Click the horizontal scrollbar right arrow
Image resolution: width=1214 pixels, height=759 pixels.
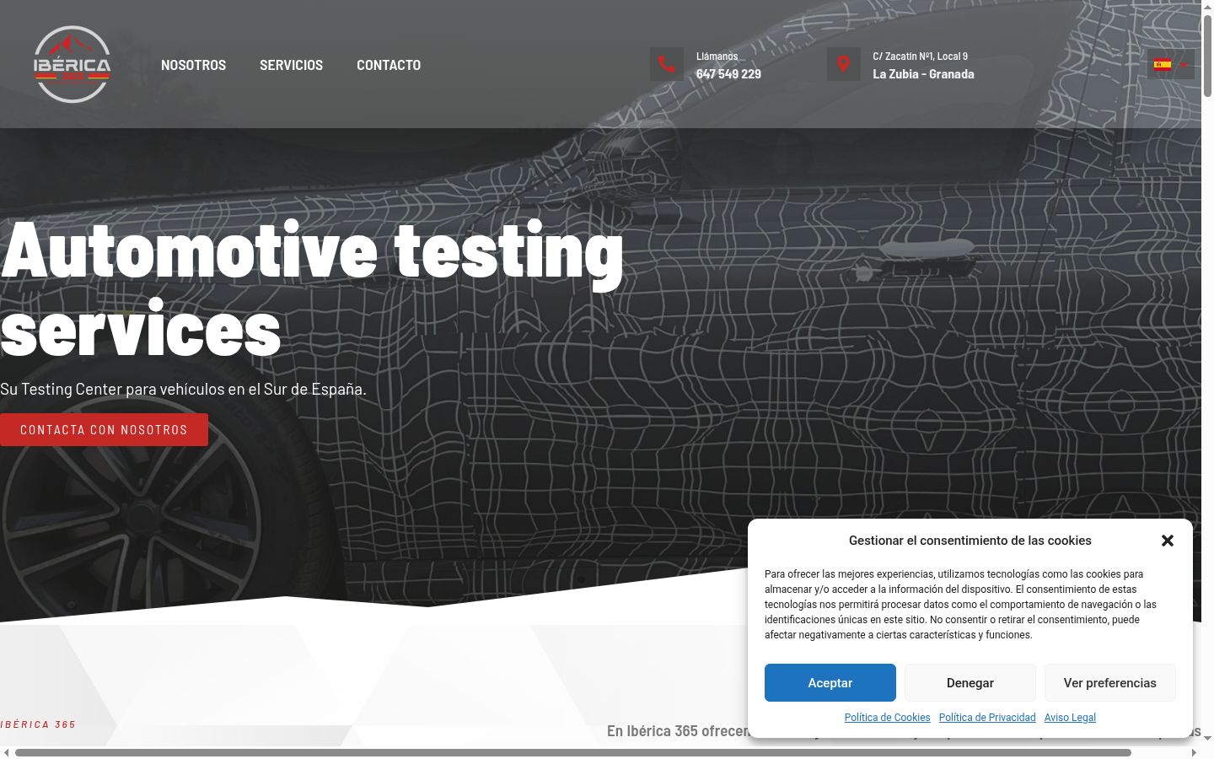[x=1194, y=752]
